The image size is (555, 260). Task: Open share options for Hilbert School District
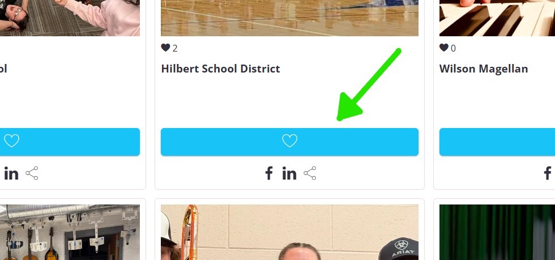[x=310, y=173]
